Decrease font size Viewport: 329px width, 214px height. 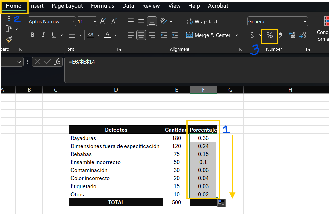[x=114, y=21]
